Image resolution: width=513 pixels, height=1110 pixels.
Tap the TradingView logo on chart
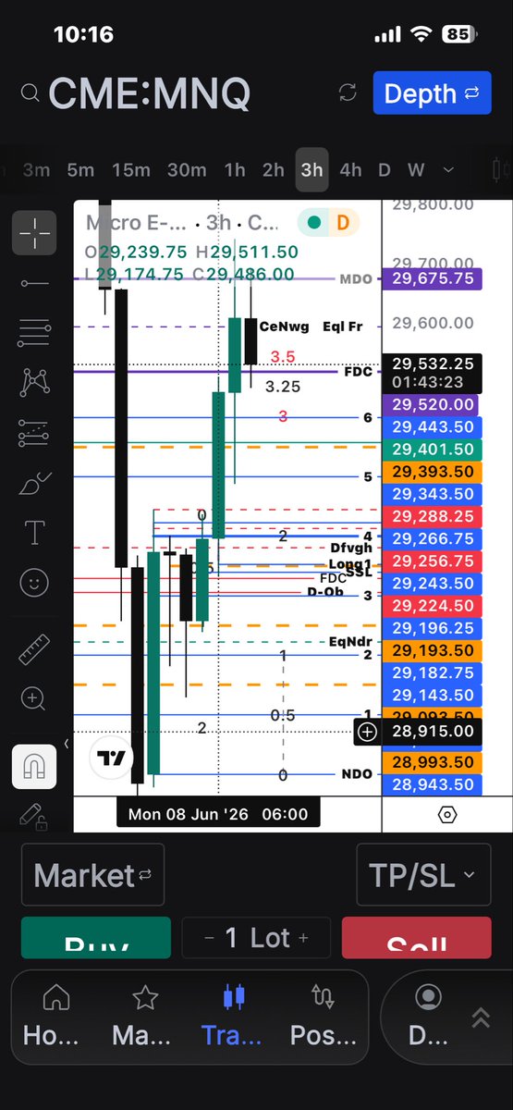click(112, 758)
